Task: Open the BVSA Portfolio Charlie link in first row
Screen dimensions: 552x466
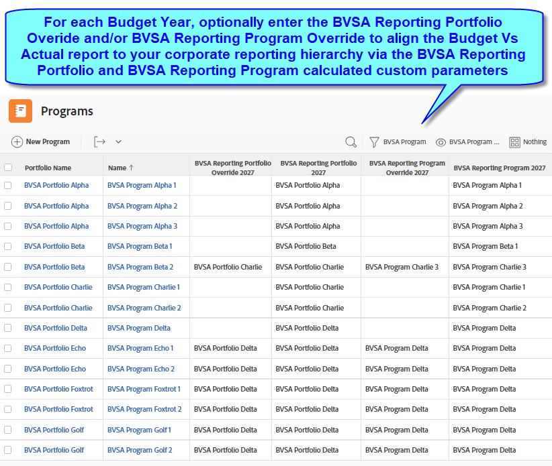Action: click(x=58, y=288)
